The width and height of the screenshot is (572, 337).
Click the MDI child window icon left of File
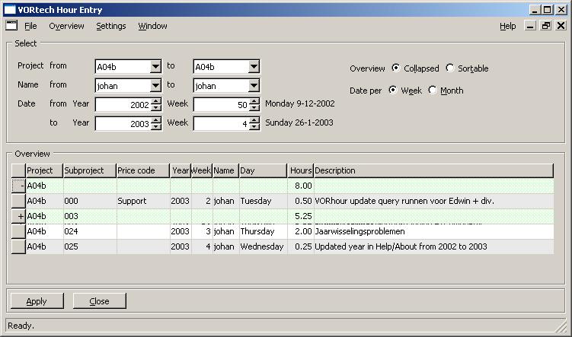coord(11,26)
